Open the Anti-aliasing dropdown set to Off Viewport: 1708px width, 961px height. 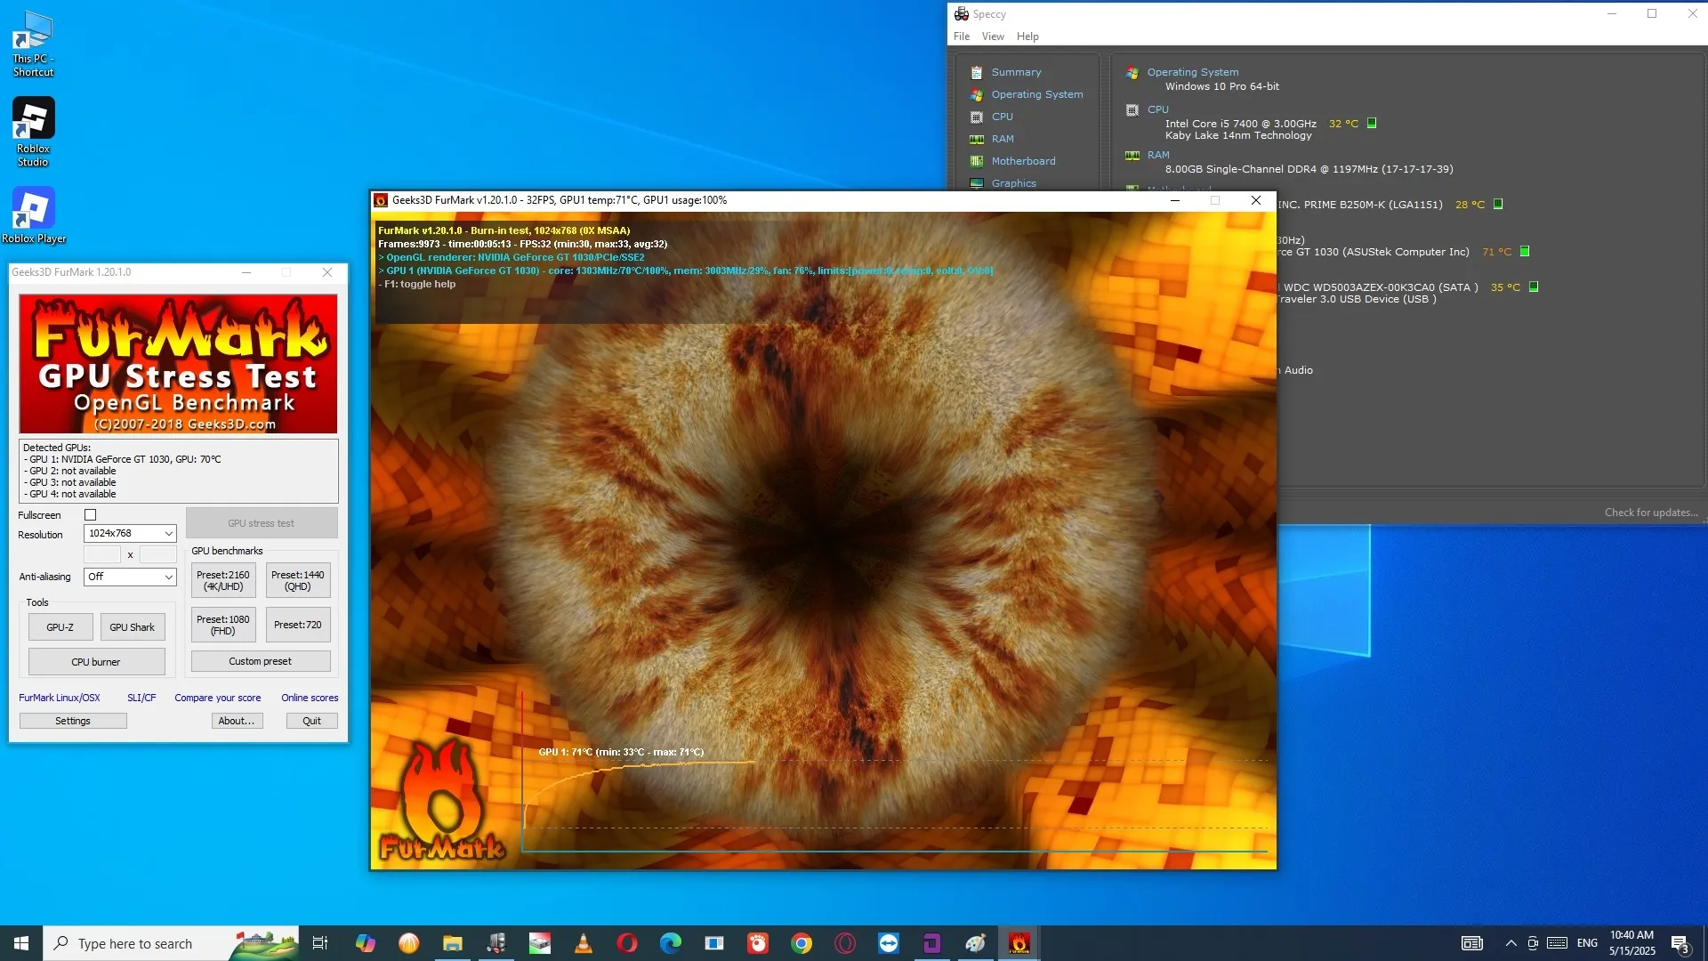tap(130, 577)
